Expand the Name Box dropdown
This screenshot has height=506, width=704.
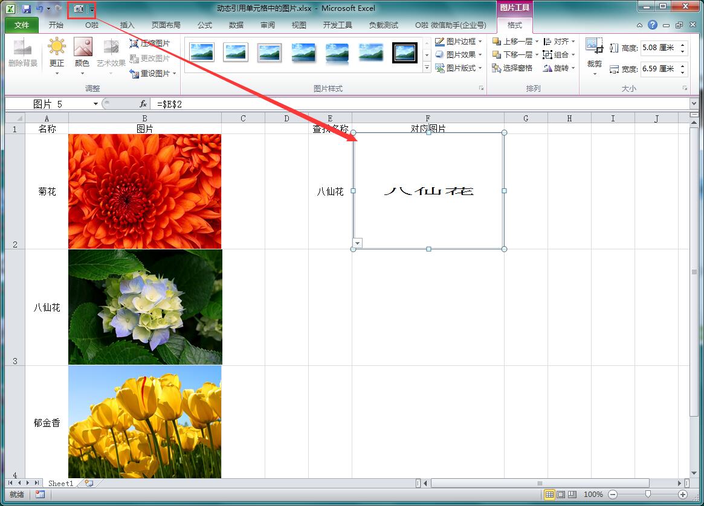pyautogui.click(x=95, y=104)
